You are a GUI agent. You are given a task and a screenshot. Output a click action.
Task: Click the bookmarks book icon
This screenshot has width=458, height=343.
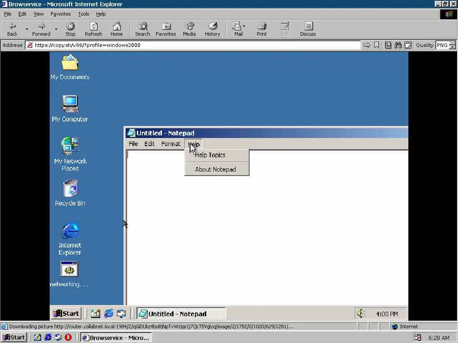[388, 45]
